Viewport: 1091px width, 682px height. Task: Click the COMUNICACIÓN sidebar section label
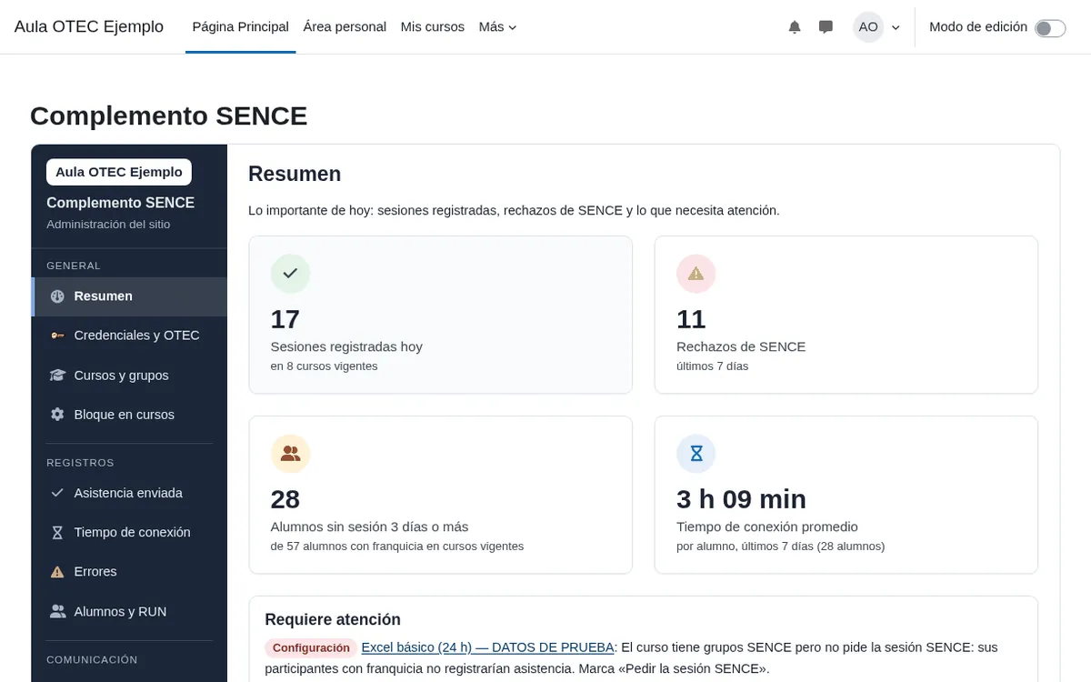tap(92, 660)
